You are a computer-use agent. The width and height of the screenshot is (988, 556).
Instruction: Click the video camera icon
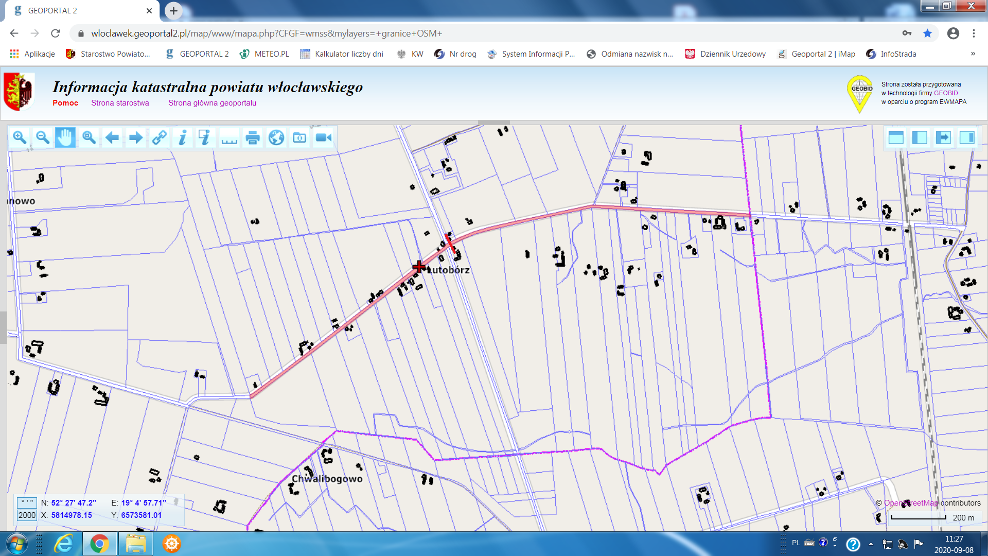tap(324, 137)
